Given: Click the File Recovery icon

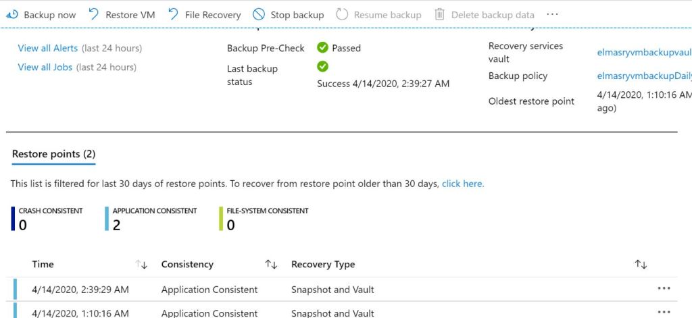Looking at the screenshot, I should click(x=174, y=14).
